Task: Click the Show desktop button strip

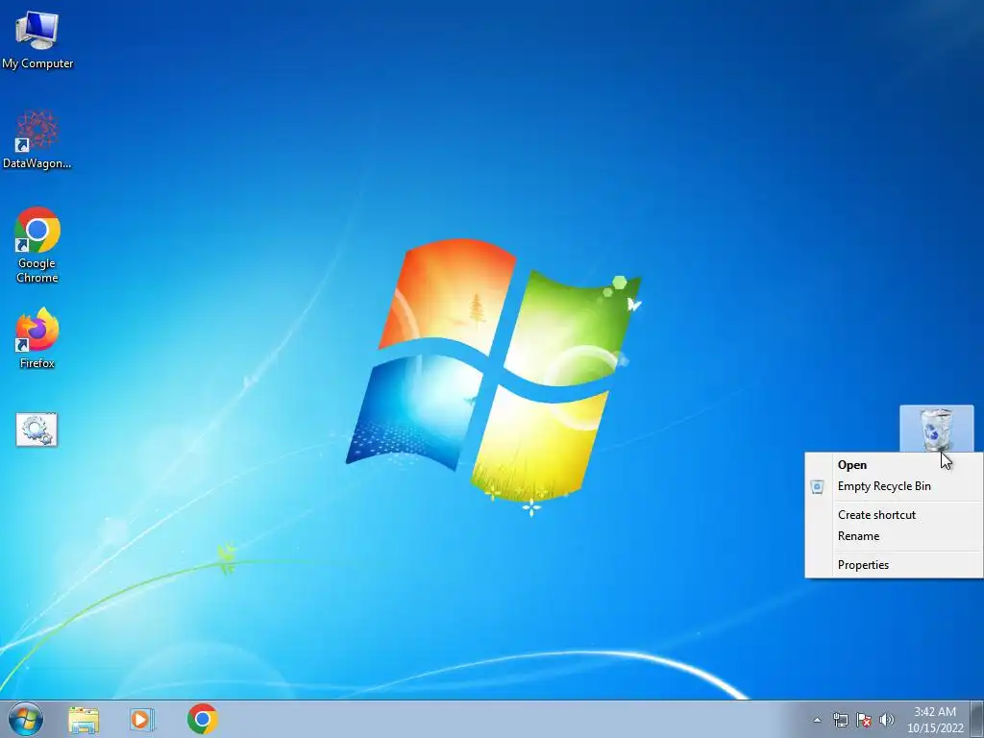Action: point(977,719)
